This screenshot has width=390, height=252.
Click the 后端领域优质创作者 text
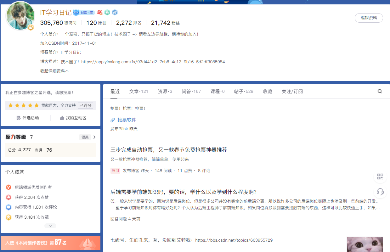click(33, 187)
